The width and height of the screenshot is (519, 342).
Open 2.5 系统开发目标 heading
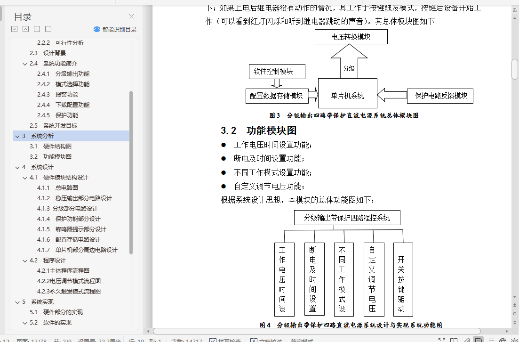(x=53, y=126)
